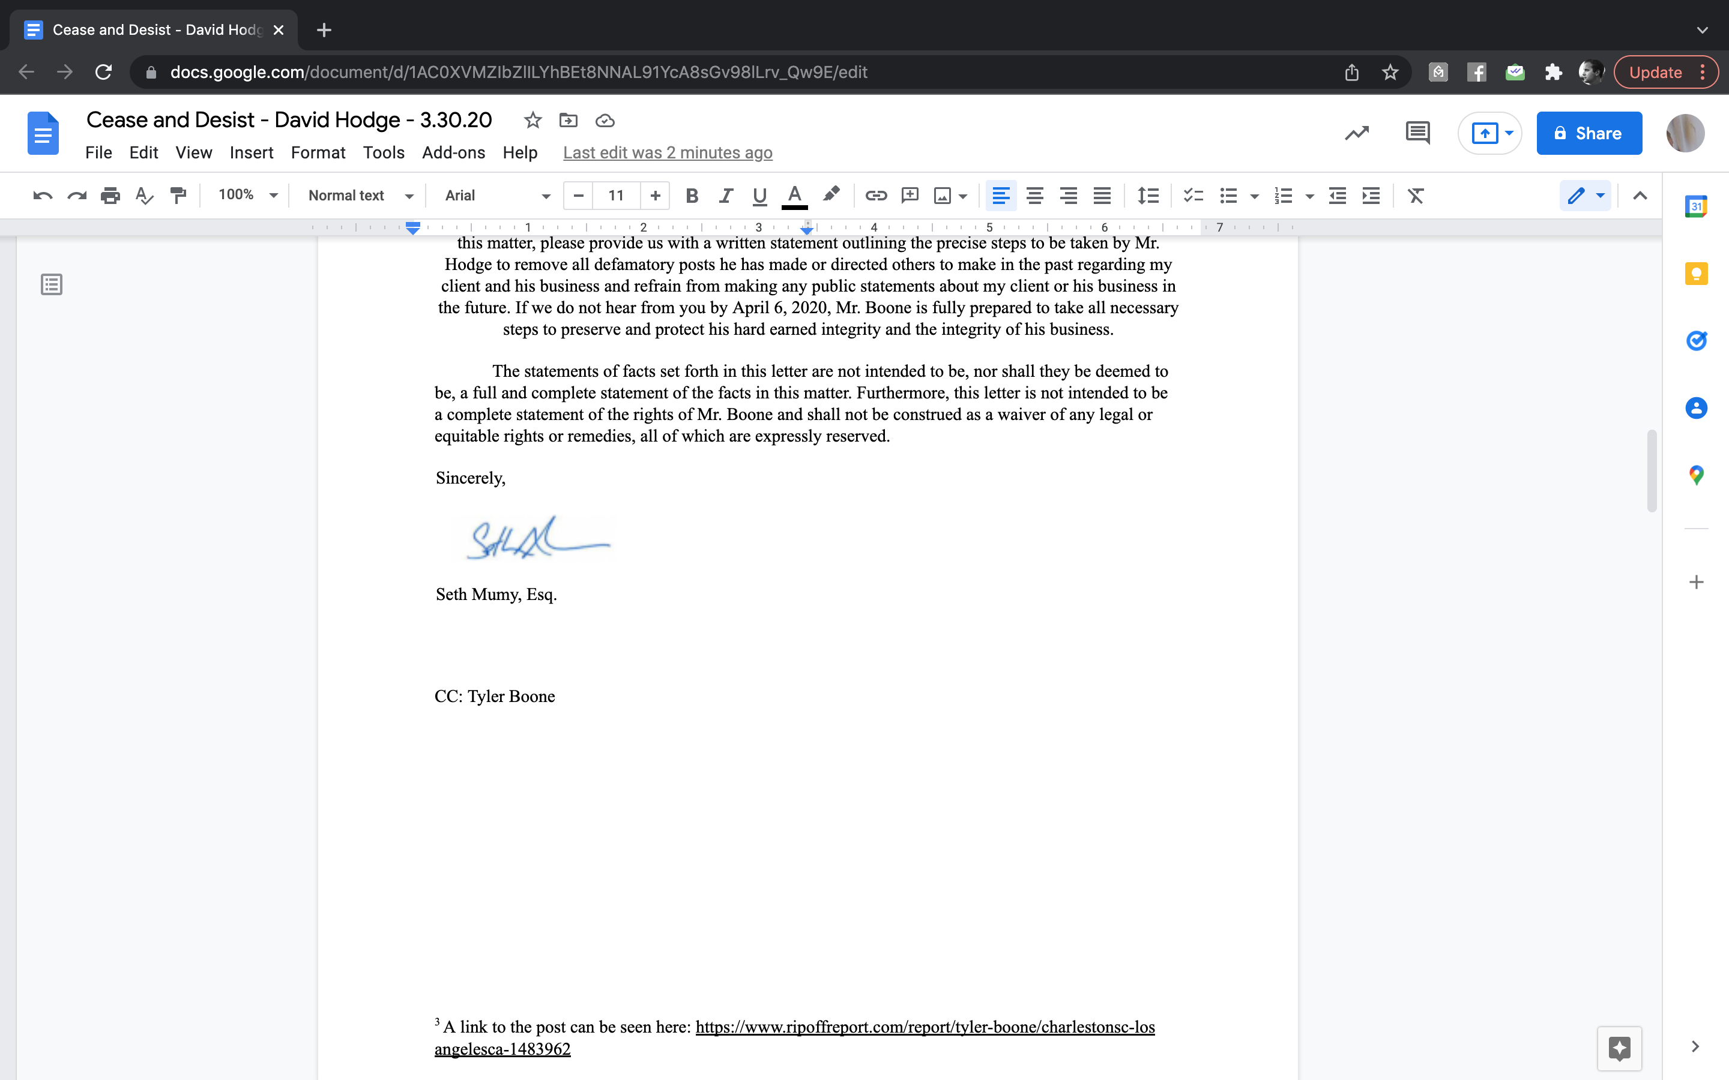Select the Paint format roller icon
This screenshot has height=1080, width=1729.
[x=178, y=196]
